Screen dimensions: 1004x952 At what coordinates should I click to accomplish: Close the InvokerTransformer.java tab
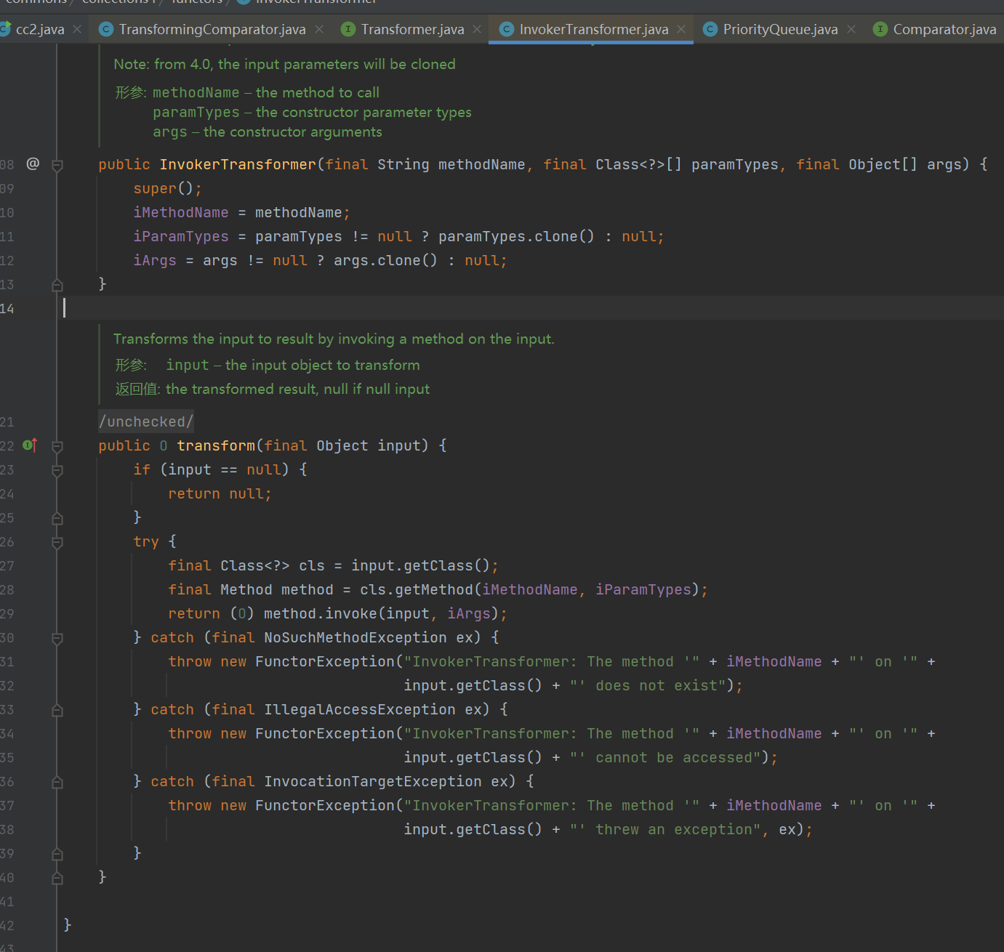[x=681, y=29]
